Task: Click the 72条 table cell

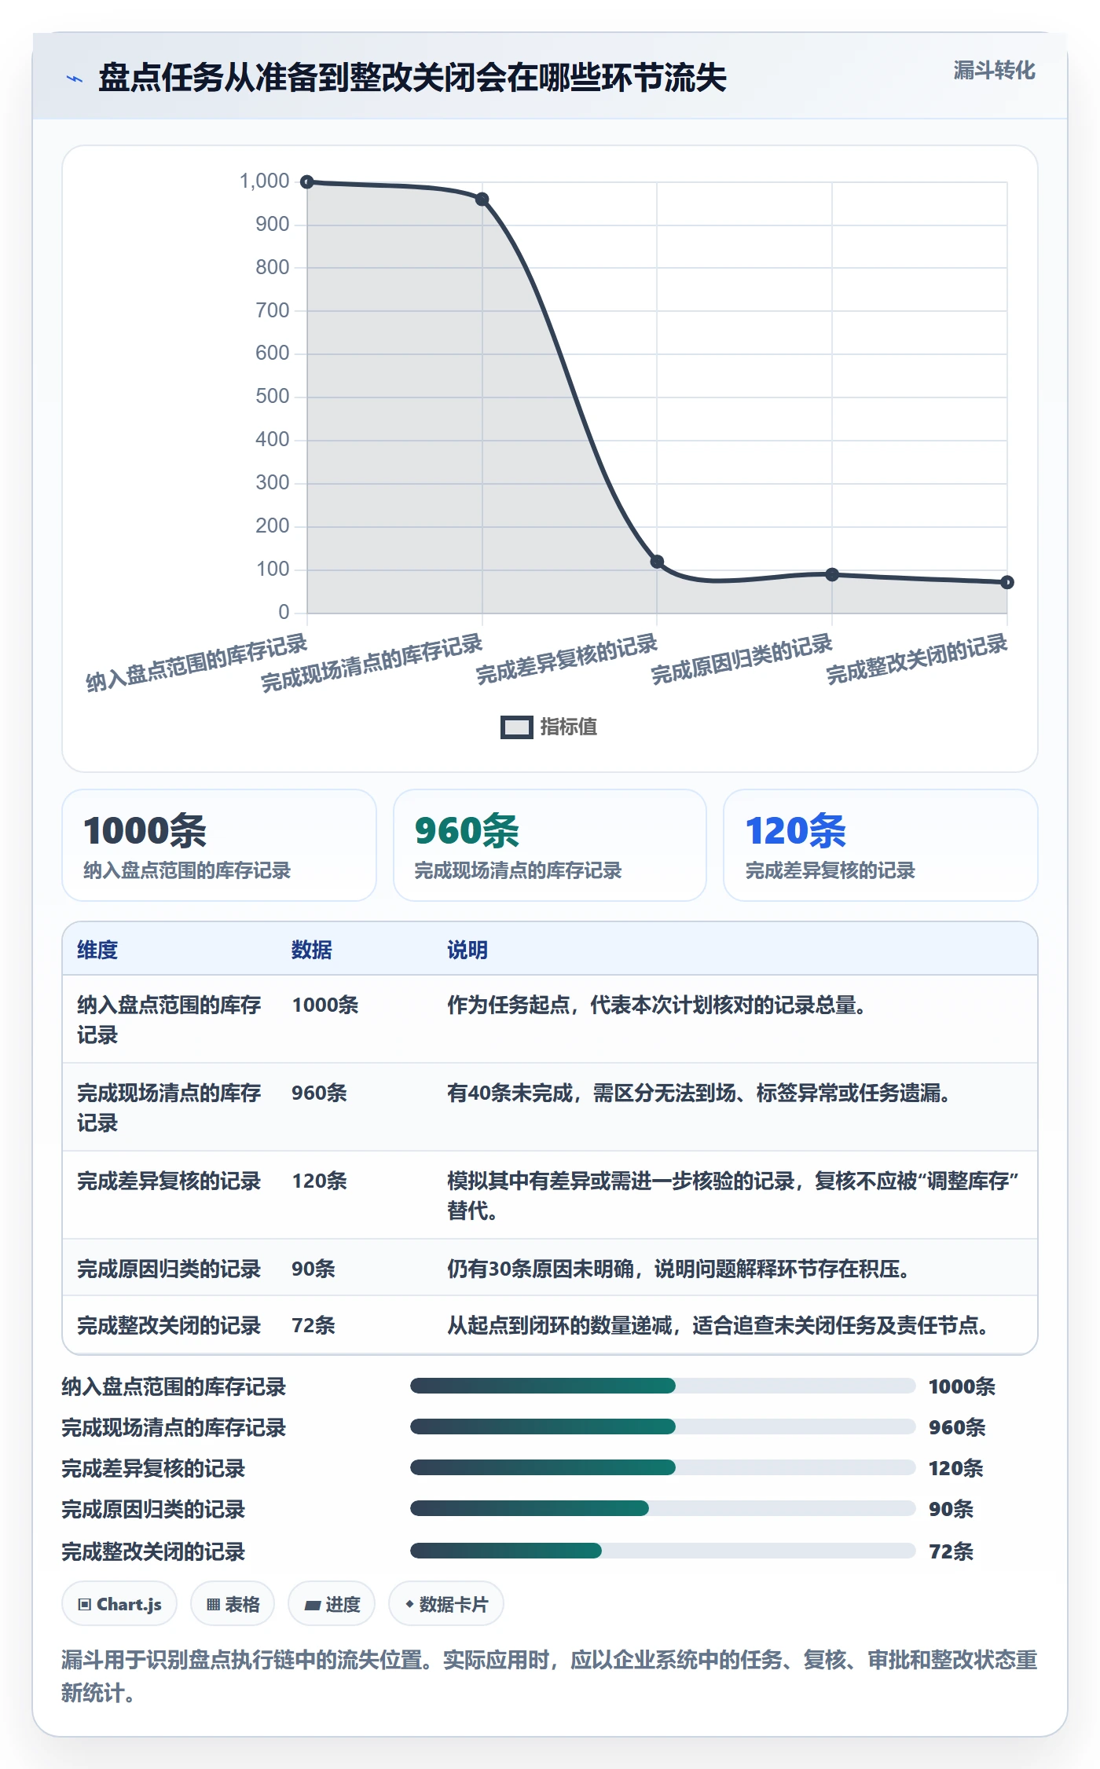Action: [x=313, y=1325]
